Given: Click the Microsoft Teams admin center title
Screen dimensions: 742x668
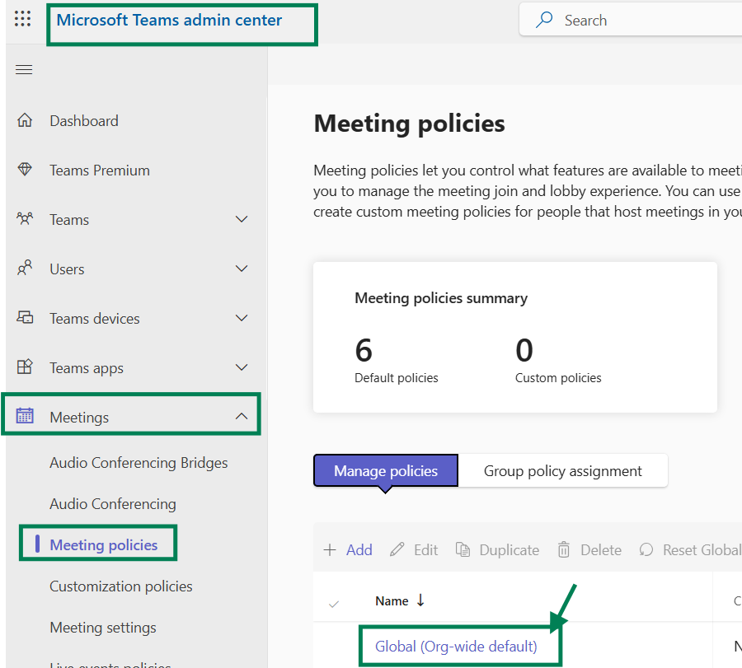Looking at the screenshot, I should (169, 20).
